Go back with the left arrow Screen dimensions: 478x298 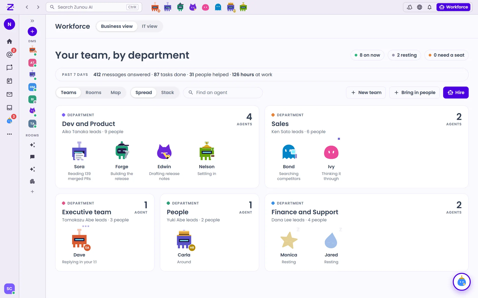click(27, 7)
